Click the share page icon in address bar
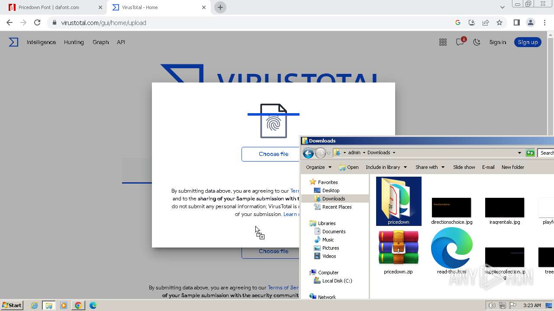This screenshot has height=311, width=554. 486,22
